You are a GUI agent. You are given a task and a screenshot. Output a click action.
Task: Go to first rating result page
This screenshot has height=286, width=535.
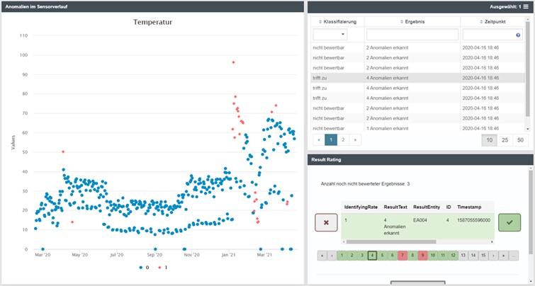click(x=322, y=256)
